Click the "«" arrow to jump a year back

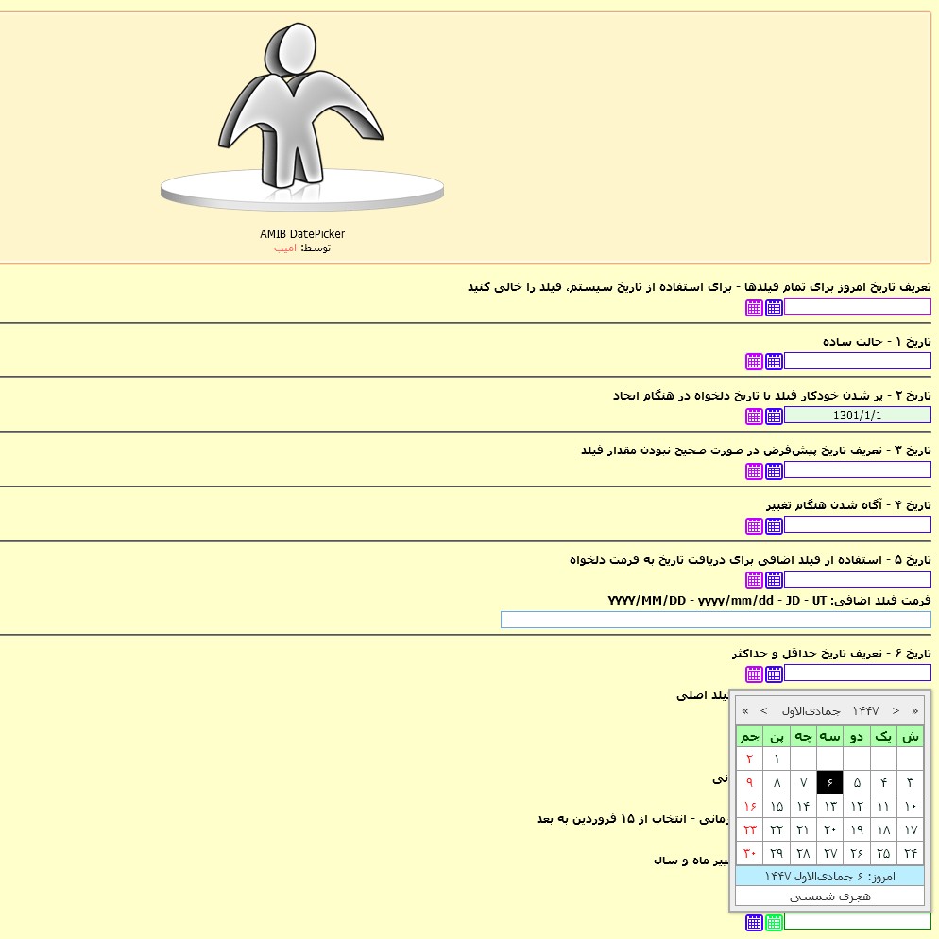(x=744, y=710)
